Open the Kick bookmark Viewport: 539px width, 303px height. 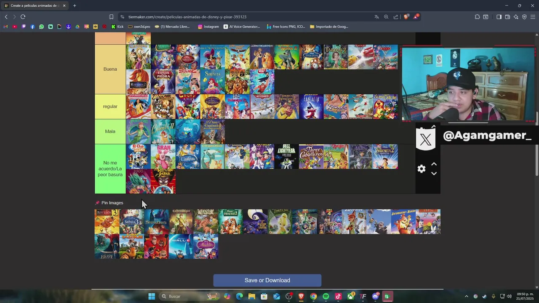click(x=117, y=27)
